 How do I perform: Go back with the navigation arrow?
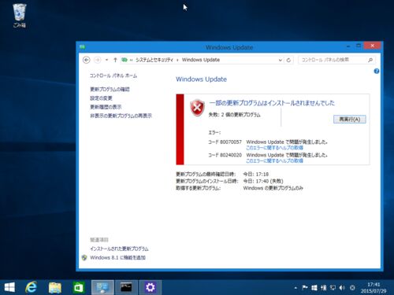point(87,60)
